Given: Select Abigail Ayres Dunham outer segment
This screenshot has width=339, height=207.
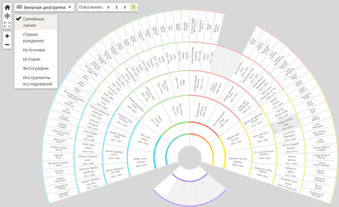Looking at the screenshot, I should [x=316, y=194].
